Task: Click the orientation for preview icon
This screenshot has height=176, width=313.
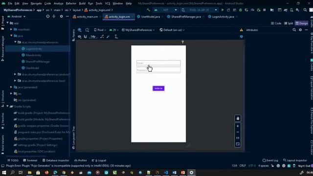Action: (87, 30)
